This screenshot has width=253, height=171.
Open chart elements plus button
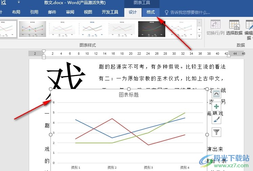pos(216,106)
